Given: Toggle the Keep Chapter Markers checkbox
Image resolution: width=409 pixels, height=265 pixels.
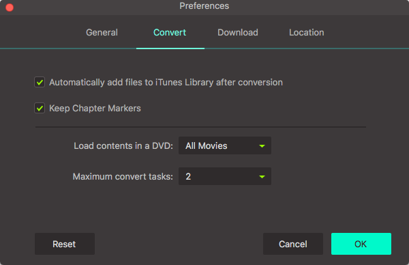Looking at the screenshot, I should [40, 108].
